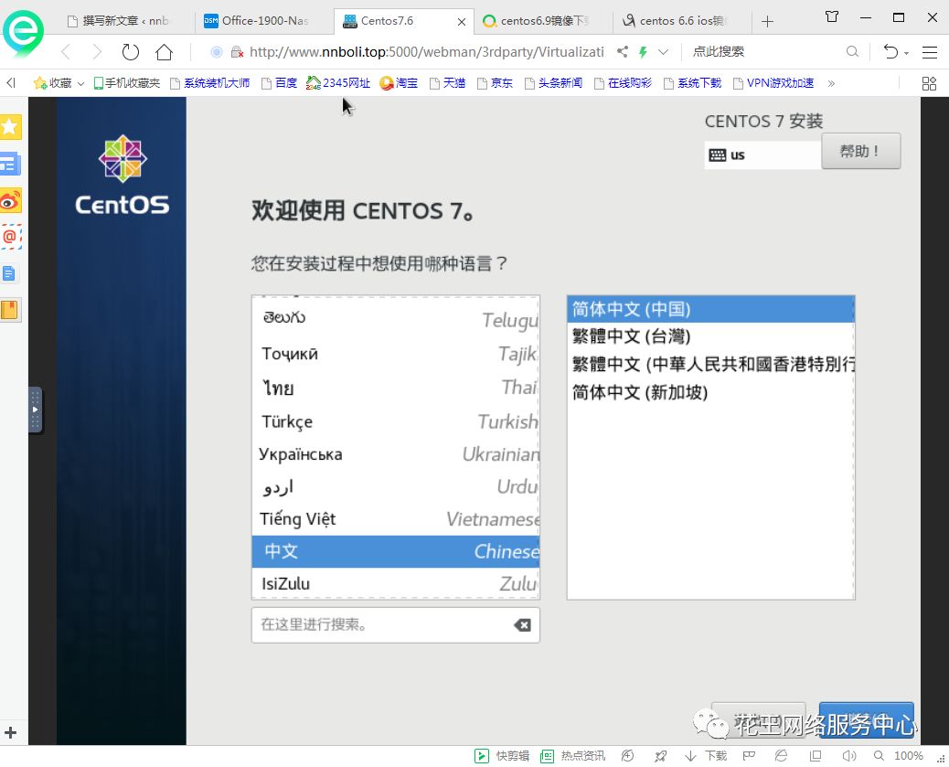Open the 2345网址 bookmark
949x767 pixels.
click(338, 83)
